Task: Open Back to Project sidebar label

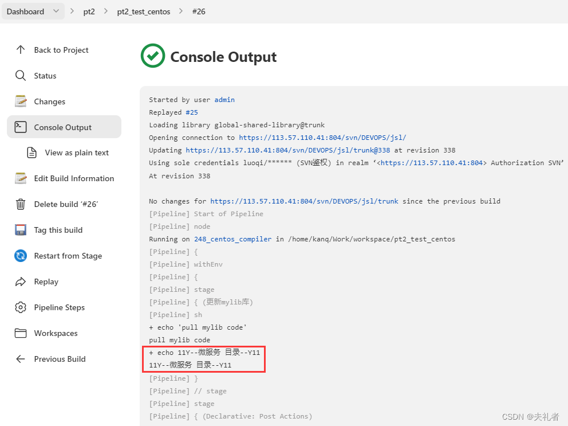Action: 61,50
